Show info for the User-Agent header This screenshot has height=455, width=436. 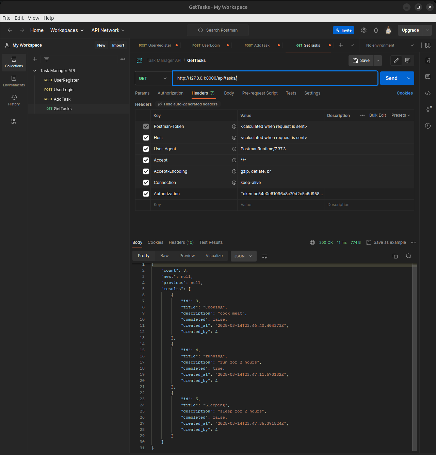[x=234, y=149]
